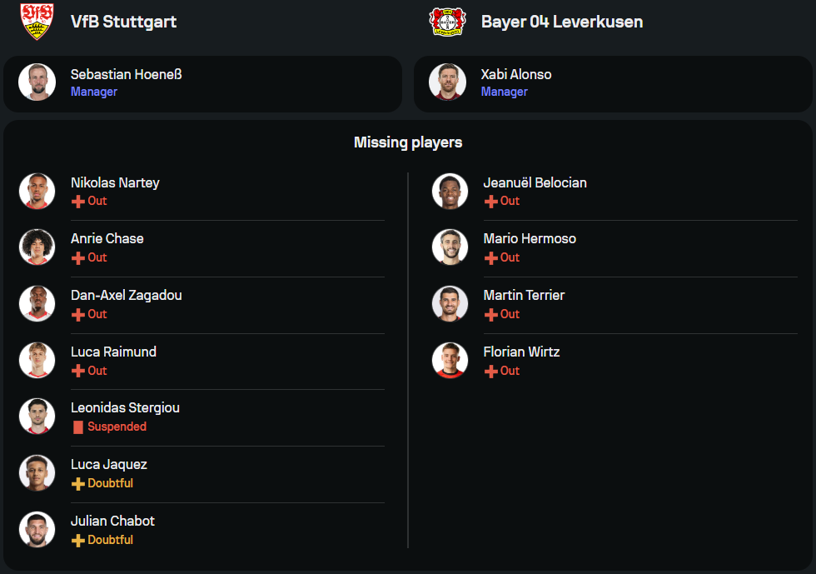Click the Bayer 04 Leverkusen club crest
The height and width of the screenshot is (574, 816).
point(447,21)
